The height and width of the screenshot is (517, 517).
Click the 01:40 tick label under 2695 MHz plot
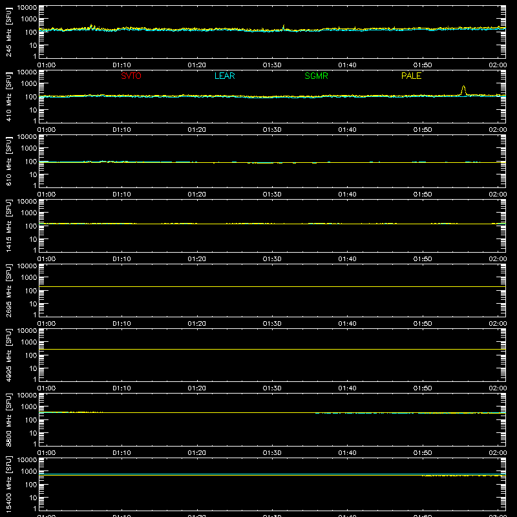347,324
